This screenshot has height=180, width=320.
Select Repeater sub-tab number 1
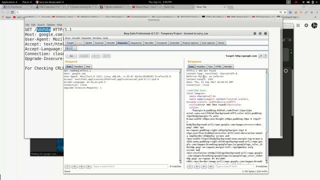68,48
